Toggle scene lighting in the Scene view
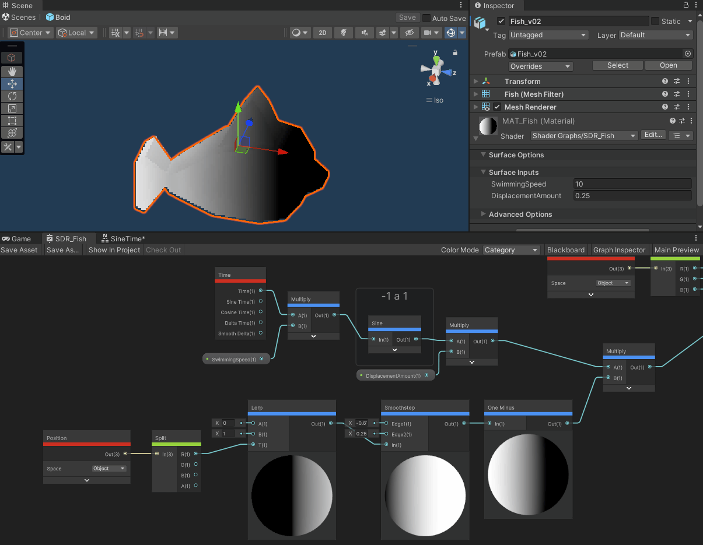703x545 pixels. [x=344, y=33]
